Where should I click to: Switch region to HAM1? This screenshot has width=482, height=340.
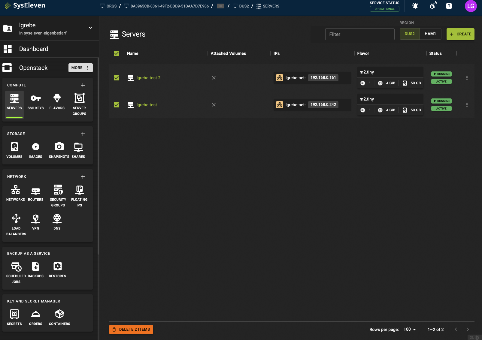click(430, 34)
